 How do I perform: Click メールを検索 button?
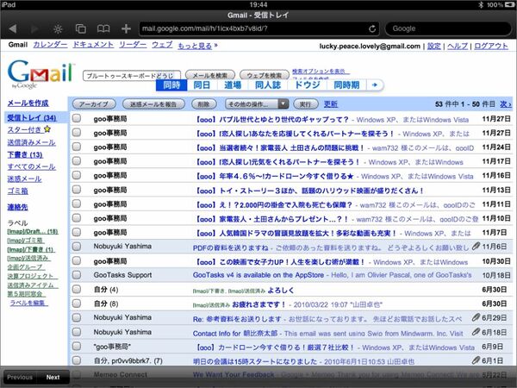(210, 75)
